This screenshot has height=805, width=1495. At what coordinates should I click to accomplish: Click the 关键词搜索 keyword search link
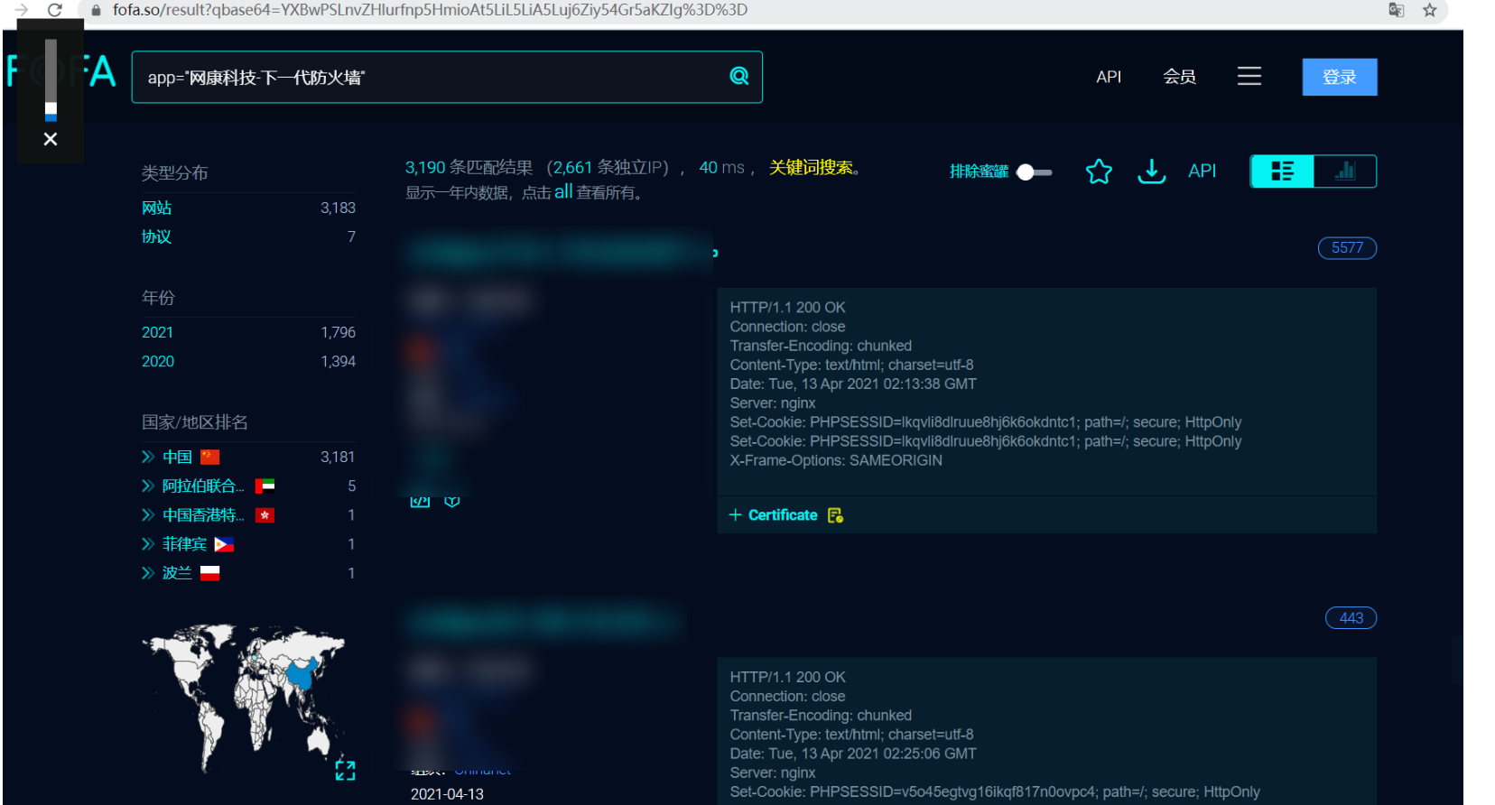click(811, 167)
